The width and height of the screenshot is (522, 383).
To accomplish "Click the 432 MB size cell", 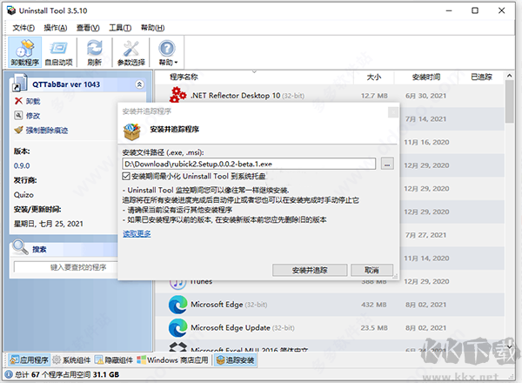I will [374, 305].
